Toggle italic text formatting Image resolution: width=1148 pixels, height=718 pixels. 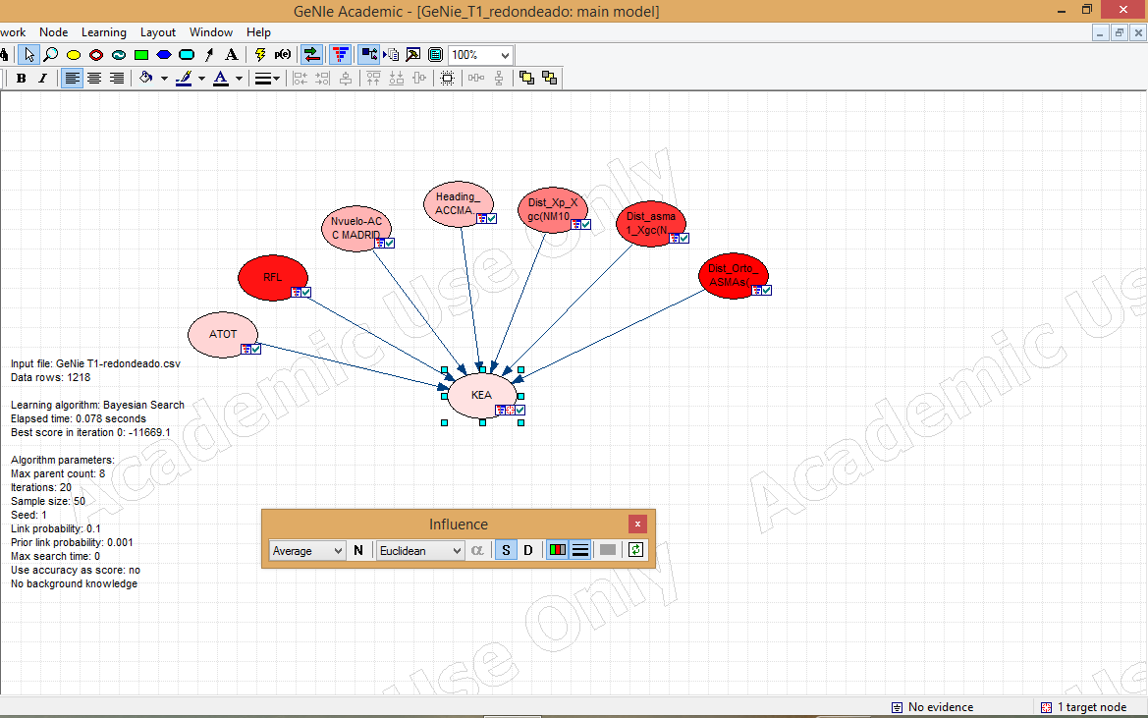pyautogui.click(x=42, y=79)
